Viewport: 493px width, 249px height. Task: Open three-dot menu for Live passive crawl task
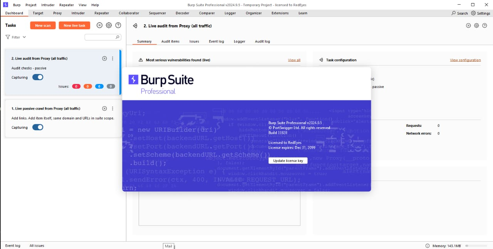point(112,109)
